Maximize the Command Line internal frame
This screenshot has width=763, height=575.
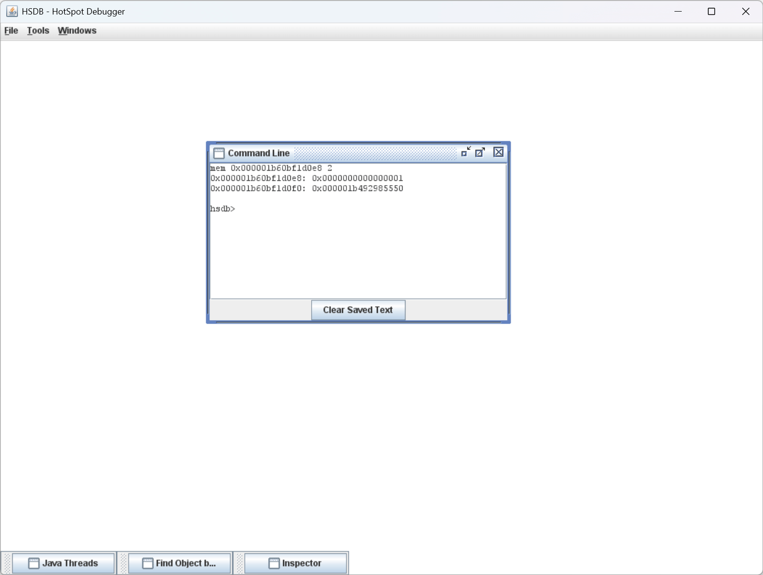tap(480, 152)
